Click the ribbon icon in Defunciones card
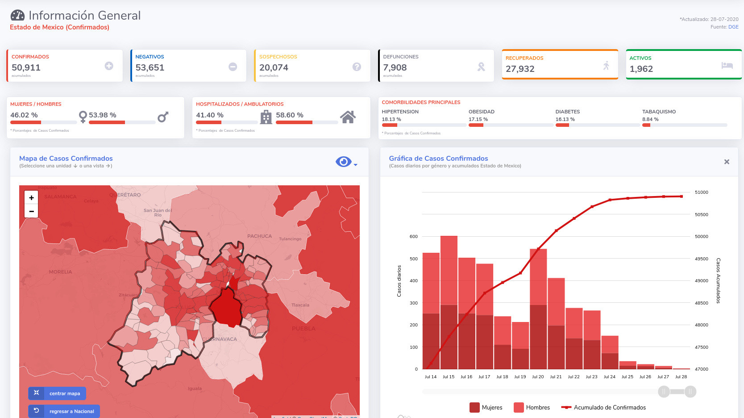The width and height of the screenshot is (744, 418). pyautogui.click(x=481, y=67)
